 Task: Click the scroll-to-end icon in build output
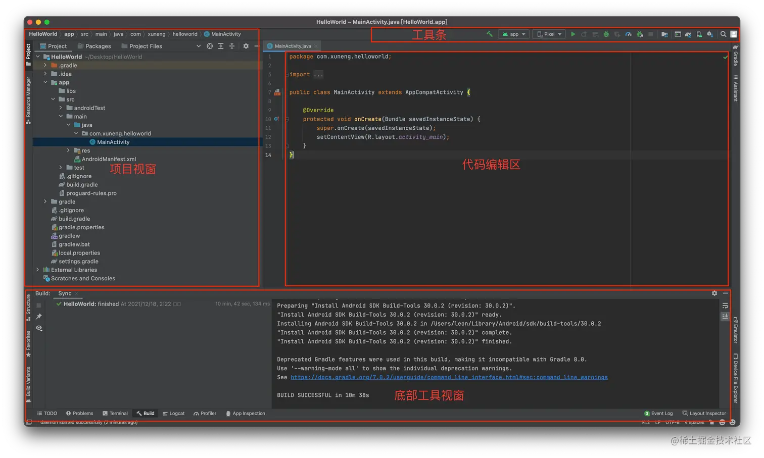(725, 317)
